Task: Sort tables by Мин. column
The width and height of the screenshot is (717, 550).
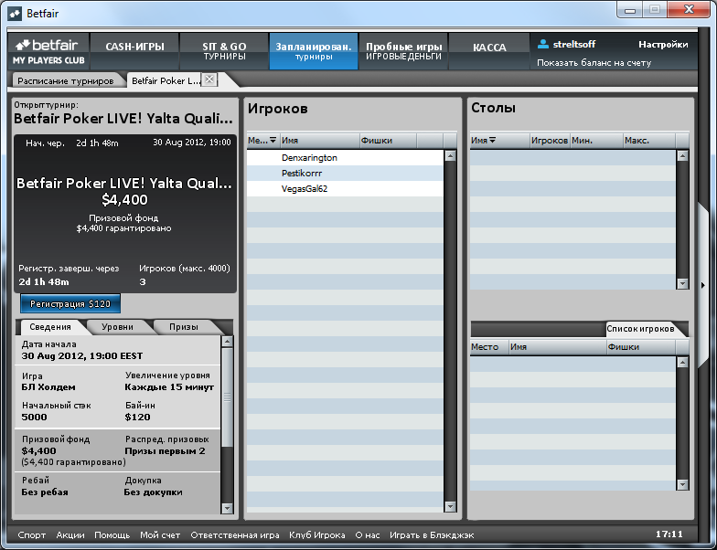Action: click(x=596, y=141)
